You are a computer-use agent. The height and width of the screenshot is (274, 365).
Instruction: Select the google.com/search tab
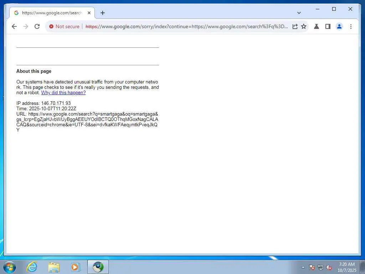52,13
